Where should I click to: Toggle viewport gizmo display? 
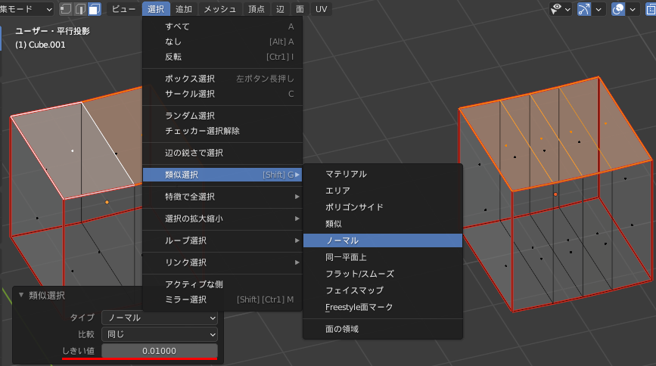pyautogui.click(x=583, y=9)
